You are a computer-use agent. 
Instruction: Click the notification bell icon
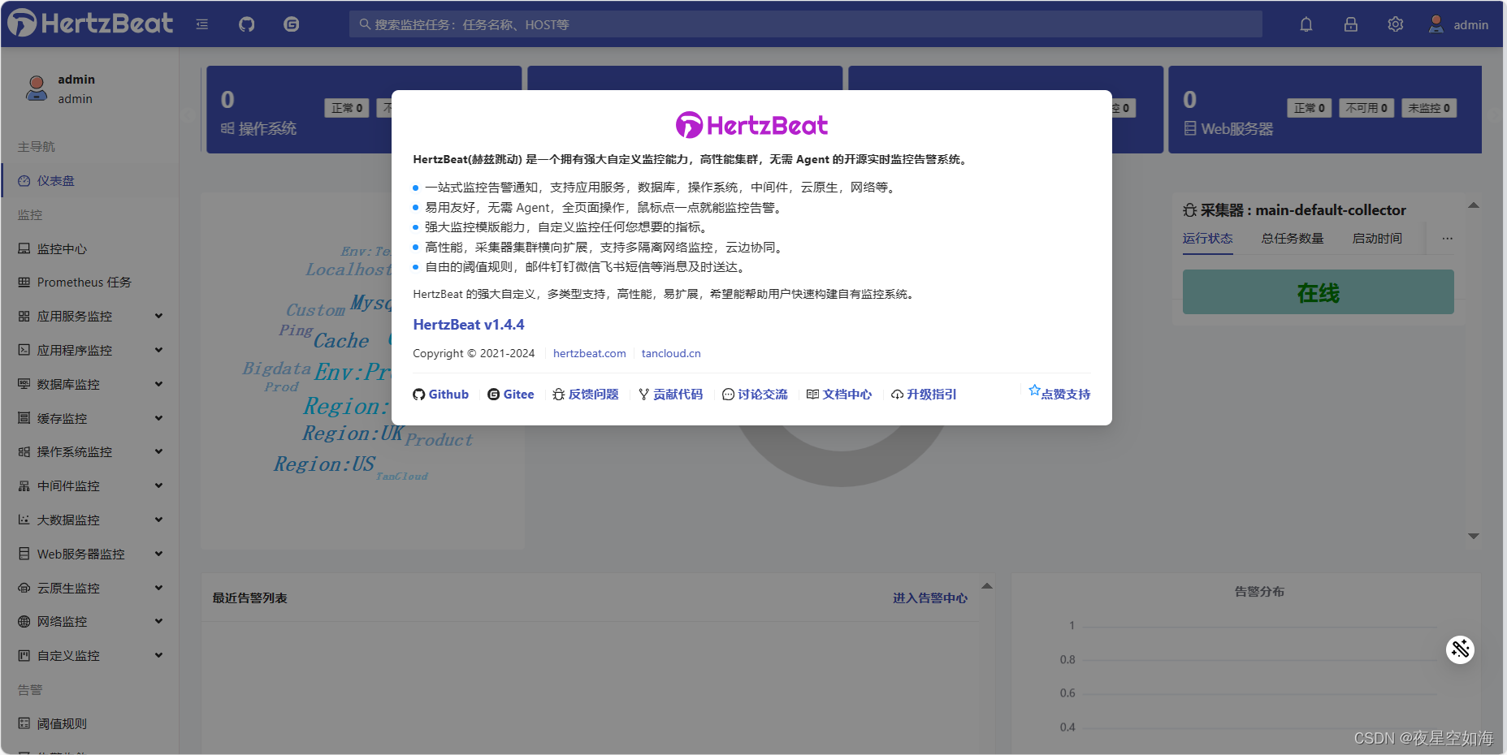click(x=1306, y=24)
